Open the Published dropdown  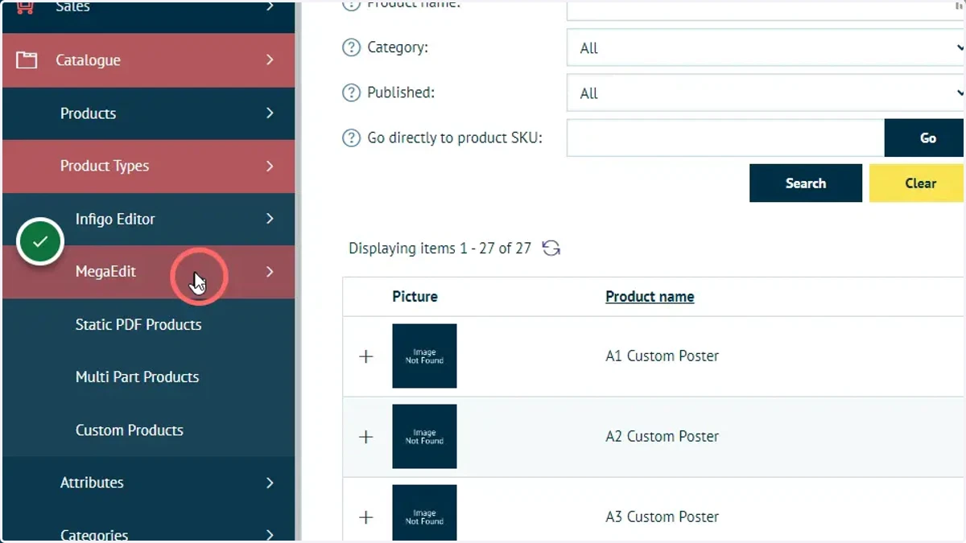pos(765,93)
